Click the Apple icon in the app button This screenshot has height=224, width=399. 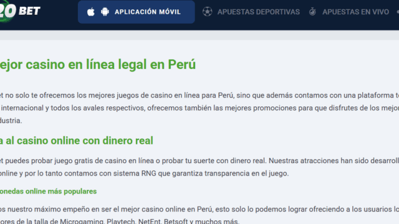[x=91, y=12]
